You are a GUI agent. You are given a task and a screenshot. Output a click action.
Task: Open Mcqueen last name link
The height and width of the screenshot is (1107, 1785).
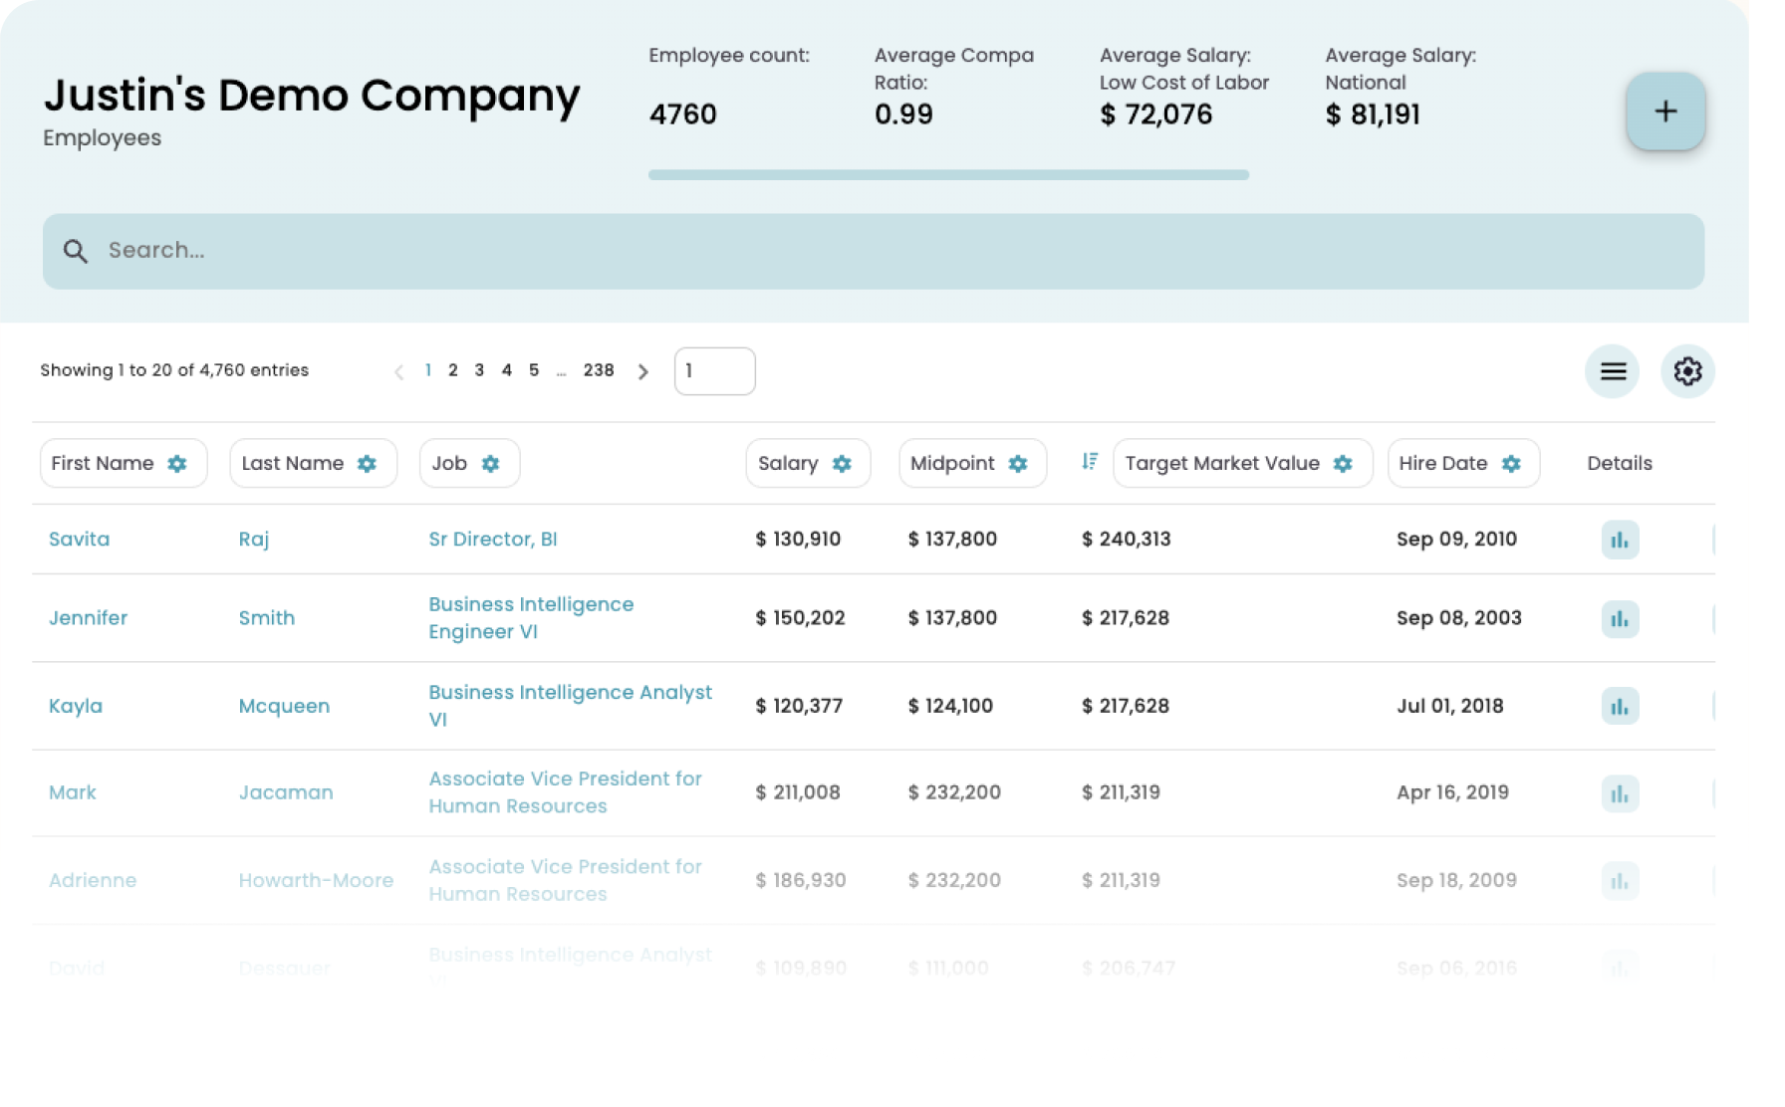pyautogui.click(x=284, y=706)
